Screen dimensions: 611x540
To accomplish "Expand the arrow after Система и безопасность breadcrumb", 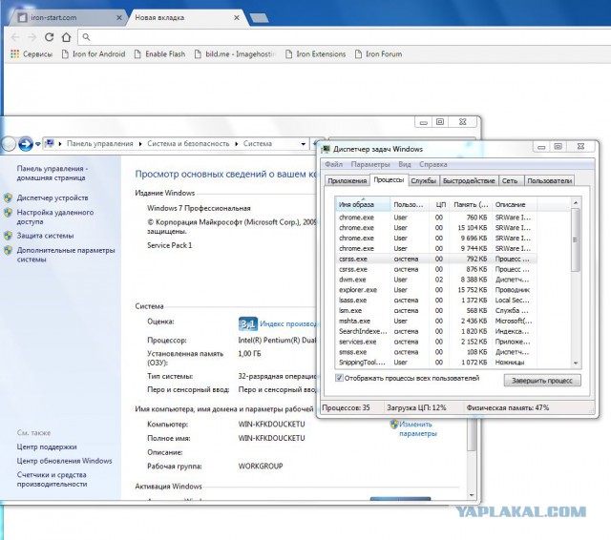I will coord(237,144).
